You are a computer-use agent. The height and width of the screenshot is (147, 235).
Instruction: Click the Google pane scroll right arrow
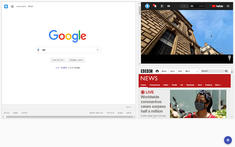[134, 117]
